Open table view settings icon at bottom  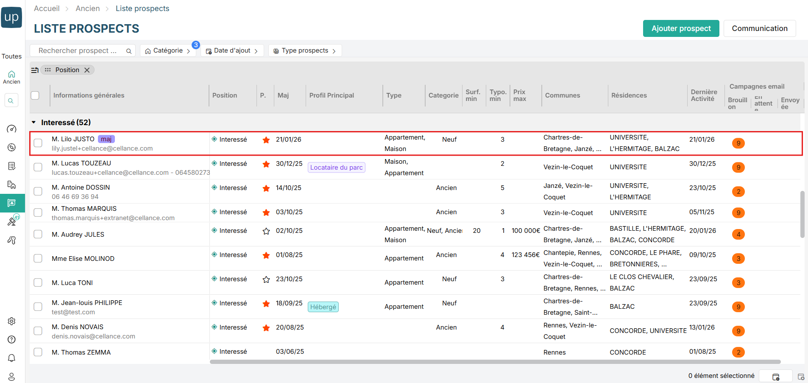point(775,377)
